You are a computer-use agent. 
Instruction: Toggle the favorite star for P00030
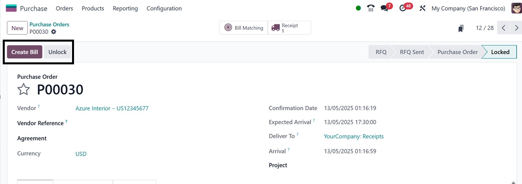tap(24, 89)
